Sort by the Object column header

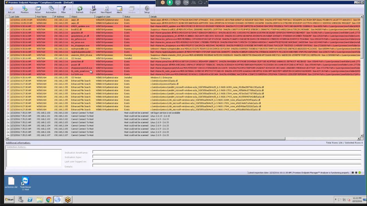83,17
